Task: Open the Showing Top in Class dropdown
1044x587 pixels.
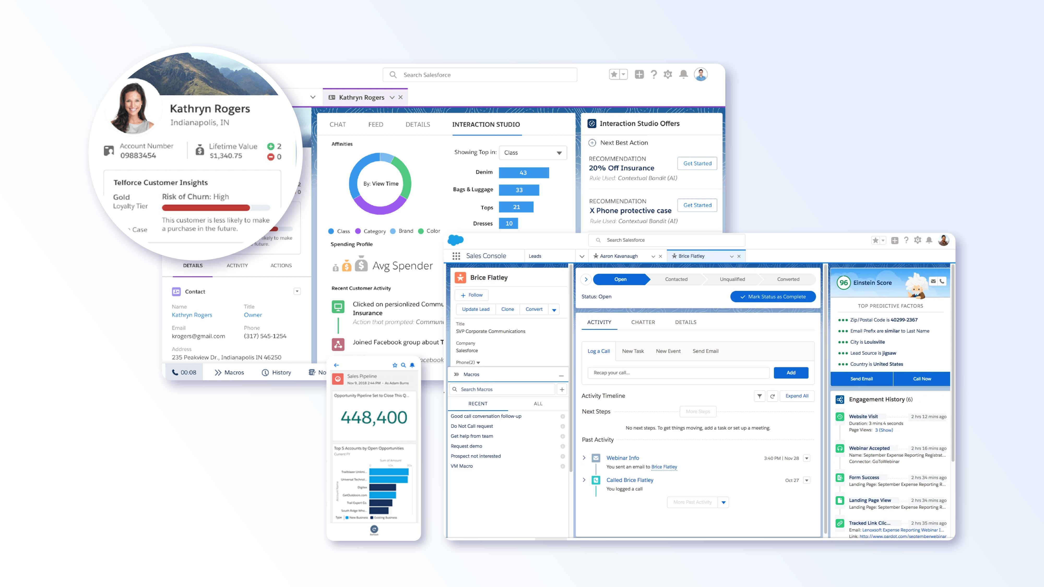Action: [532, 153]
